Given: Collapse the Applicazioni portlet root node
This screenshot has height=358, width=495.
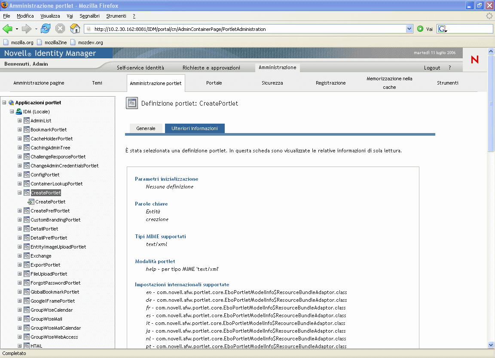Looking at the screenshot, I should click(4, 102).
